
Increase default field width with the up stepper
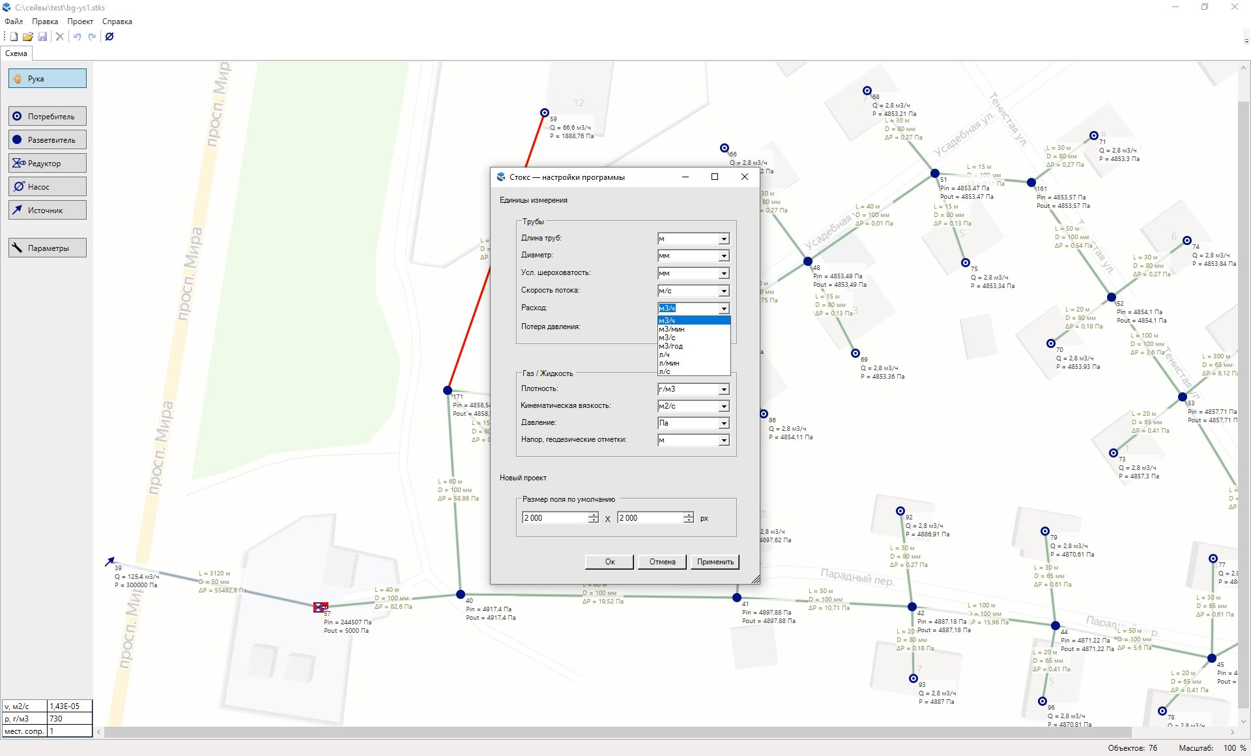point(593,515)
